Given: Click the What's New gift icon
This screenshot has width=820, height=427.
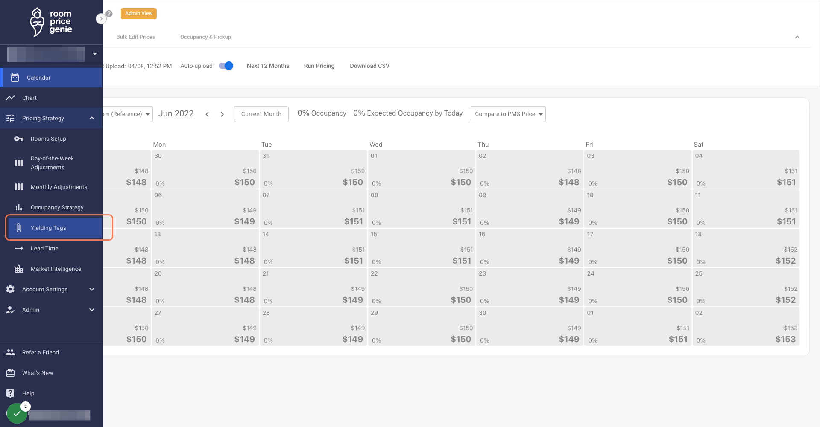Looking at the screenshot, I should [10, 373].
